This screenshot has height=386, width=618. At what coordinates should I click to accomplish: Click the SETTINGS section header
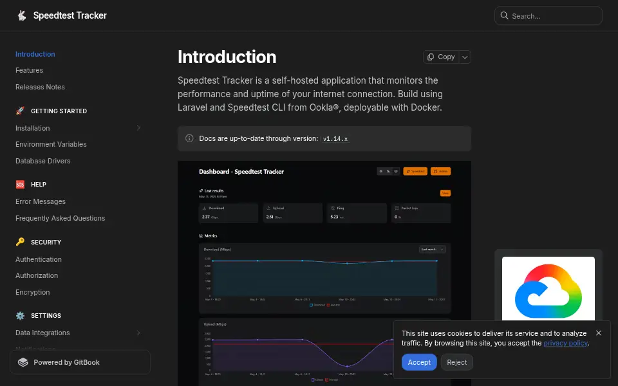click(46, 316)
